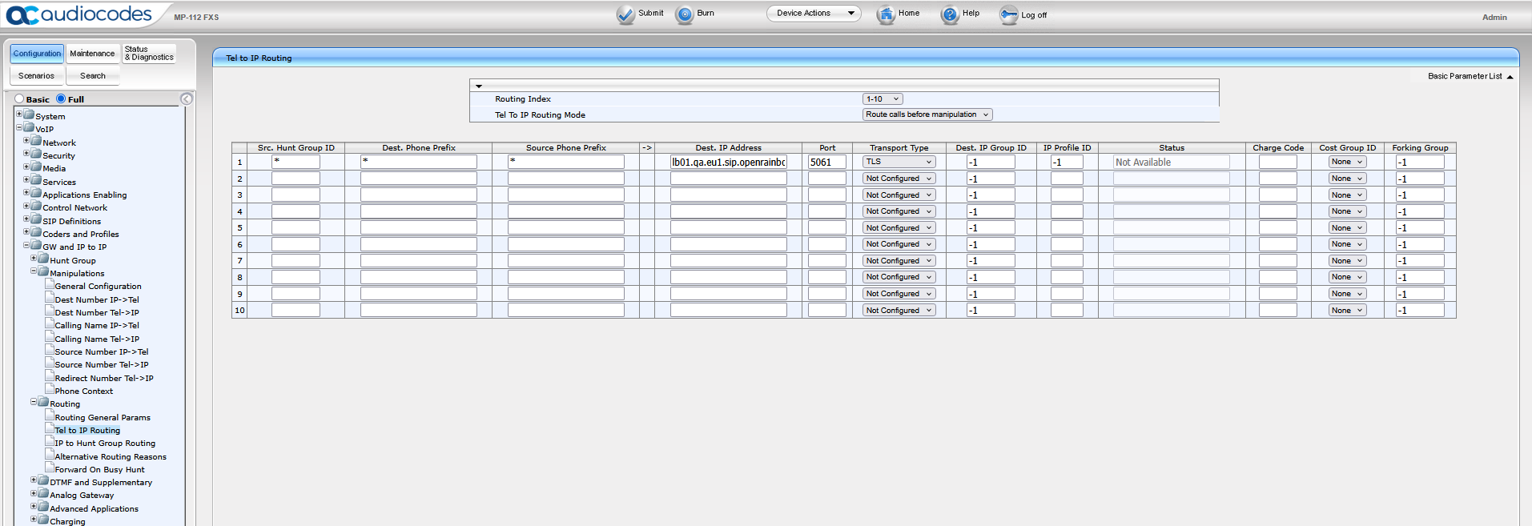Open the Routing Index dropdown
Viewport: 1532px width, 526px height.
883,99
